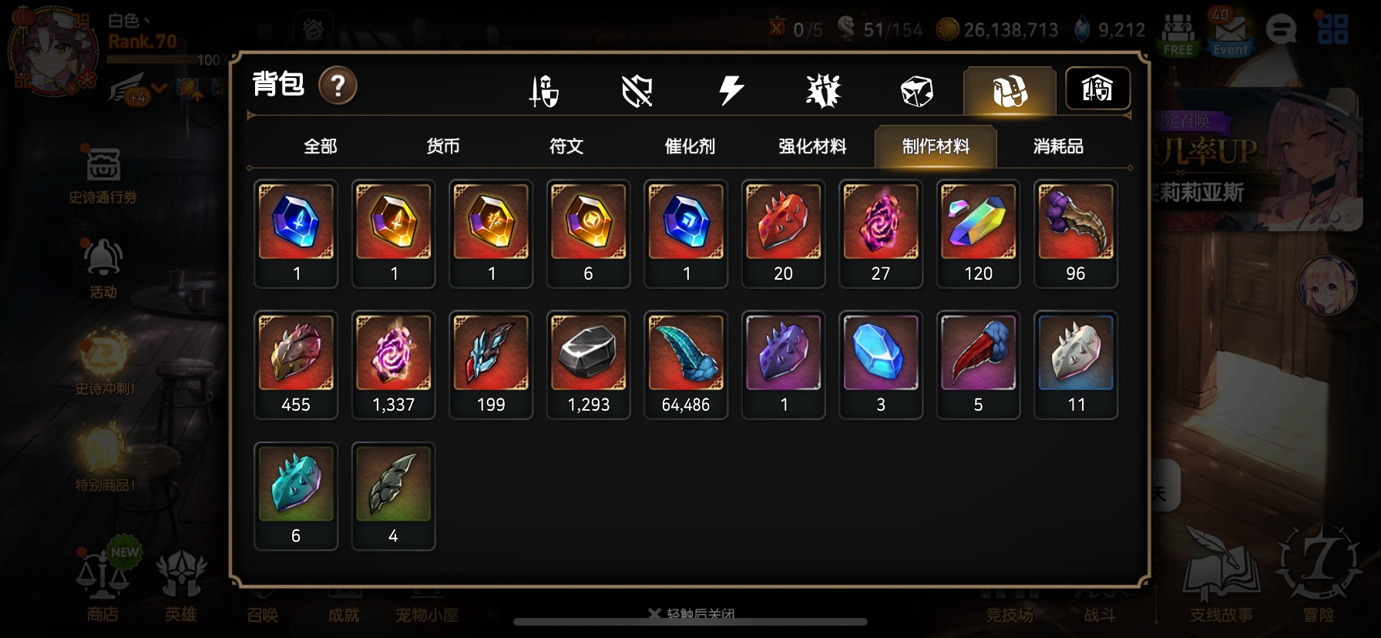1381x638 pixels.
Task: Switch to the 全部 tab
Action: pyautogui.click(x=321, y=146)
